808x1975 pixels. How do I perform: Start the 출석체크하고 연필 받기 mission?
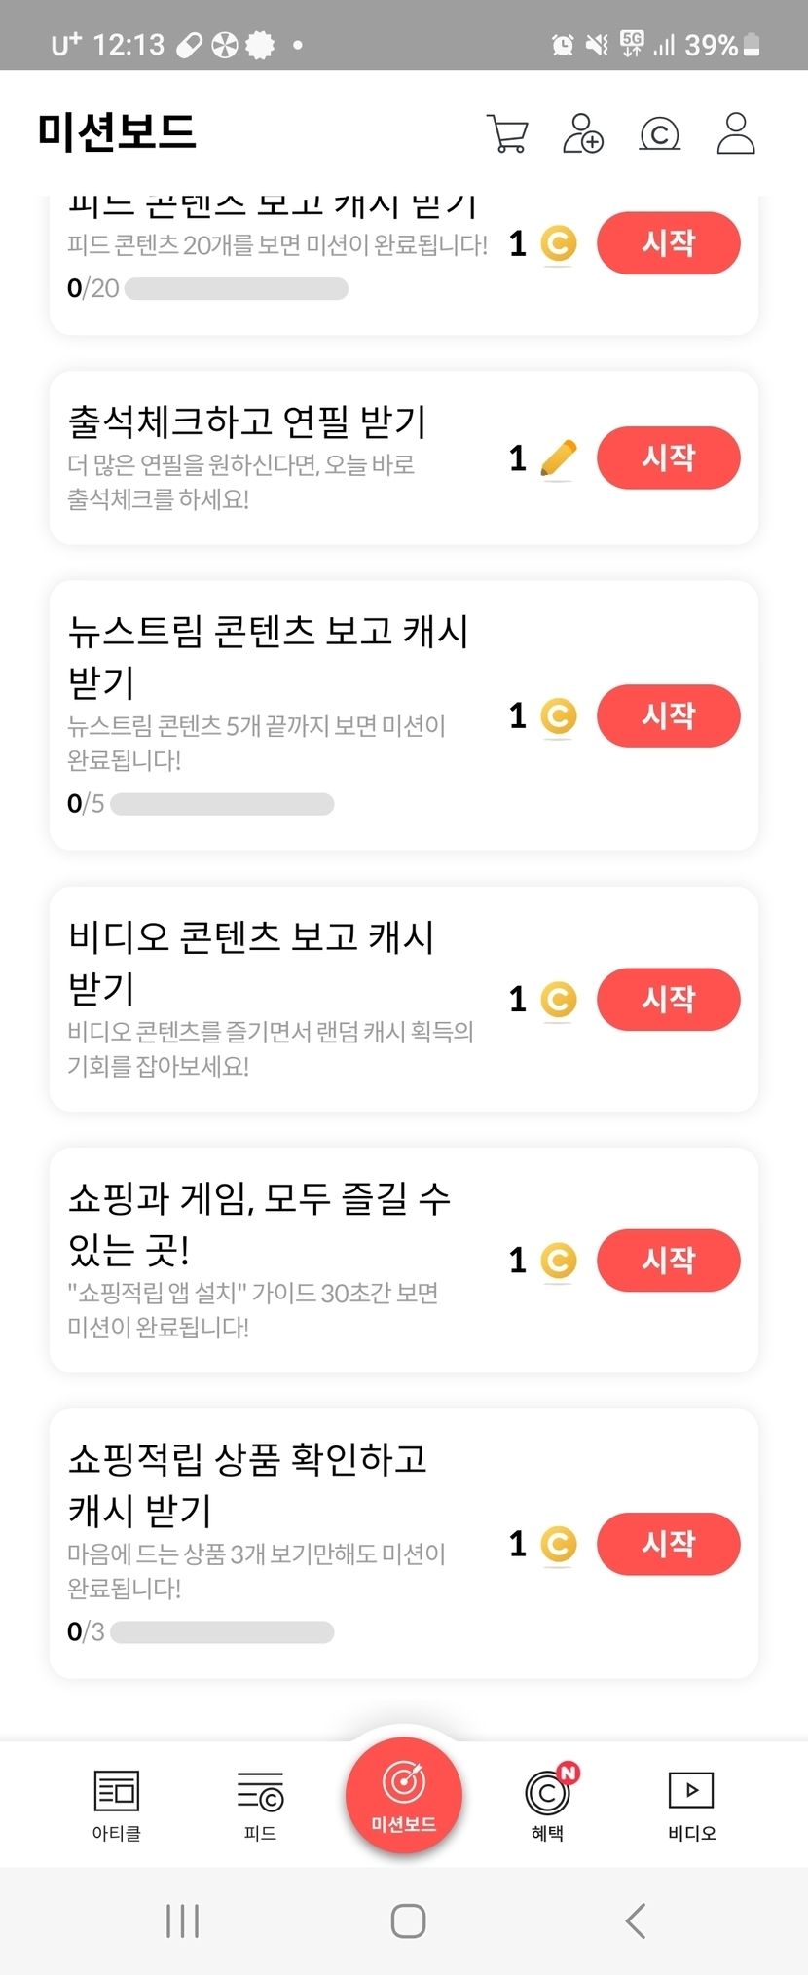[668, 457]
